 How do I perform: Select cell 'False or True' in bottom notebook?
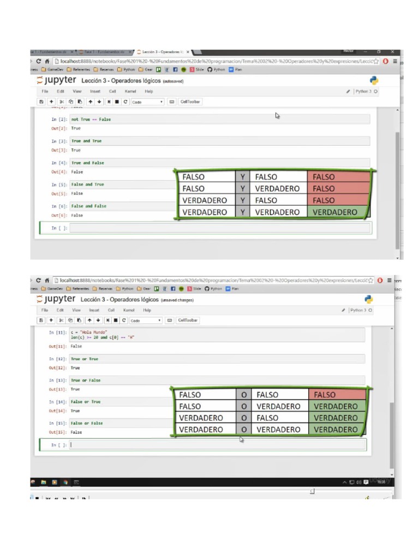(x=121, y=402)
